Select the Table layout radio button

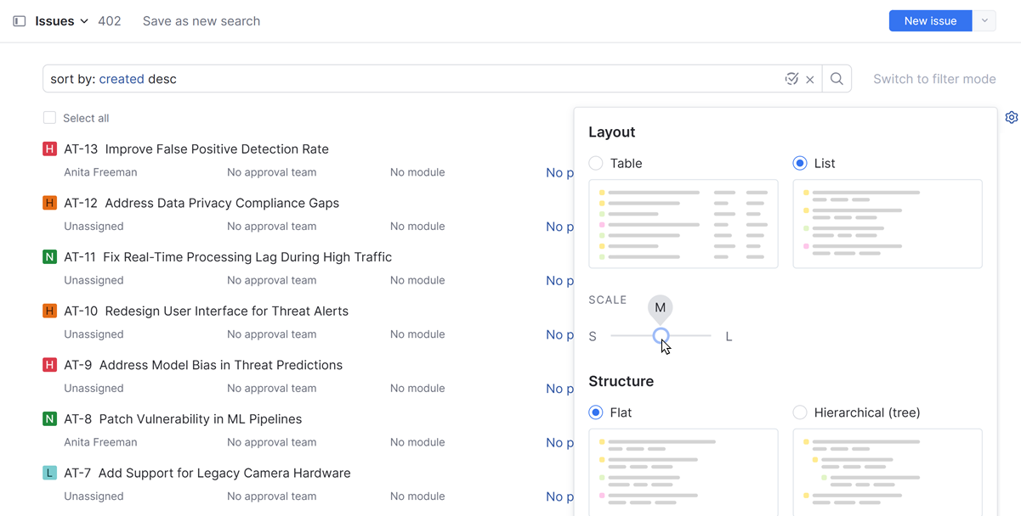[x=596, y=163]
